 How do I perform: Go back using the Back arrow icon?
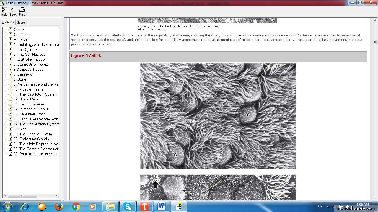13,11
